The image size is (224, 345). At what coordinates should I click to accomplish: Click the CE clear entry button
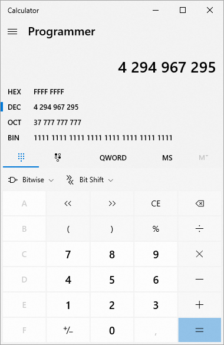point(156,203)
